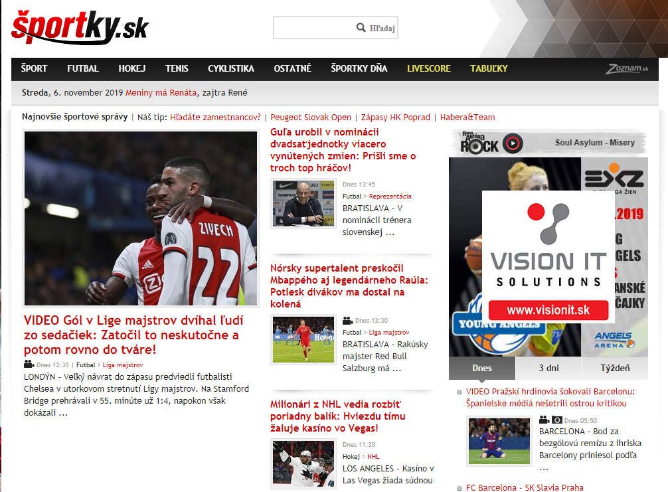The image size is (668, 492).
Task: Open the Meniny má Renáta link
Action: point(161,92)
